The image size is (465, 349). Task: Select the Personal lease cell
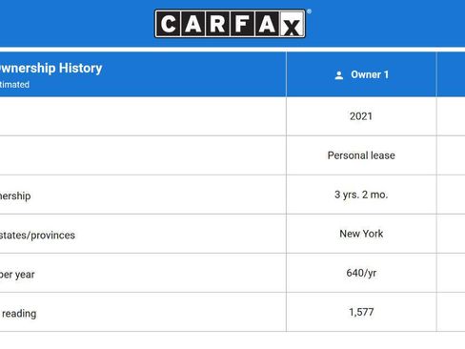(361, 155)
